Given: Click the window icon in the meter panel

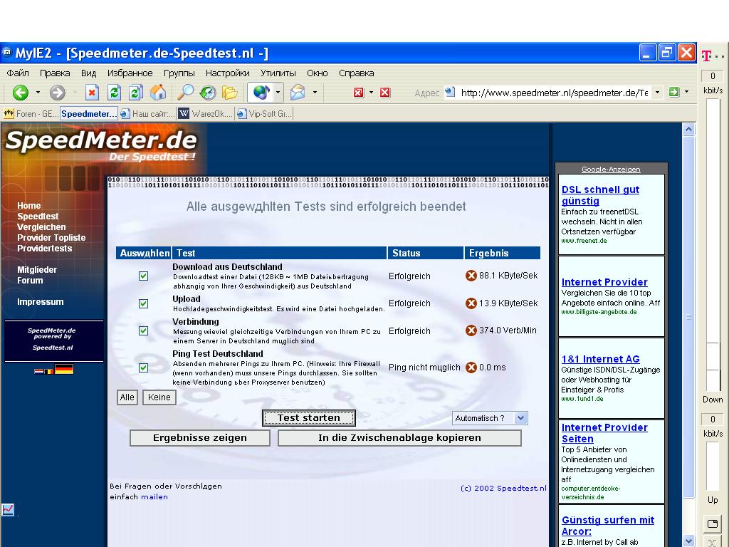Looking at the screenshot, I should pos(712,523).
